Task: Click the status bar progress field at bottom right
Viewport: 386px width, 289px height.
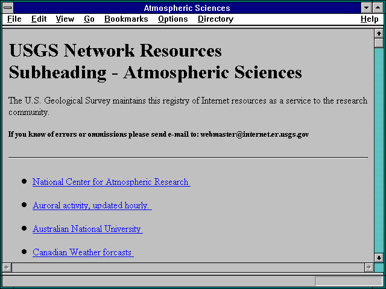Action: click(x=349, y=281)
